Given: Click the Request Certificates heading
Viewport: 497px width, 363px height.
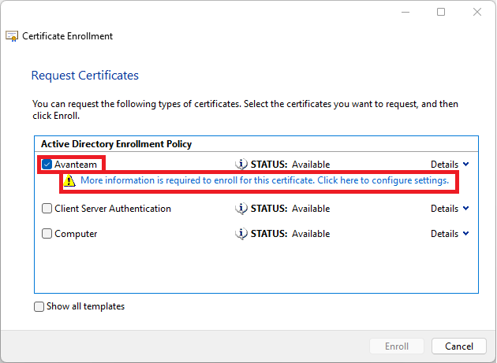Looking at the screenshot, I should pyautogui.click(x=84, y=76).
